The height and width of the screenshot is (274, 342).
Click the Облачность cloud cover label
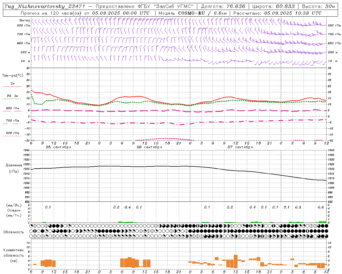[x=14, y=232]
